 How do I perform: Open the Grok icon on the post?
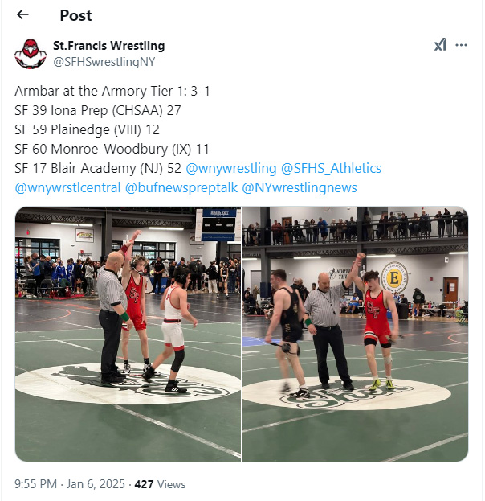click(440, 45)
